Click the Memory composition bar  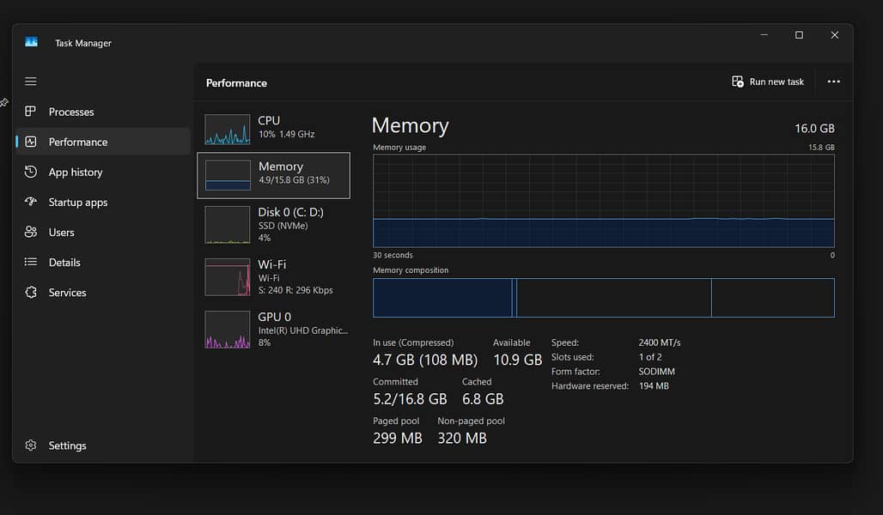603,298
